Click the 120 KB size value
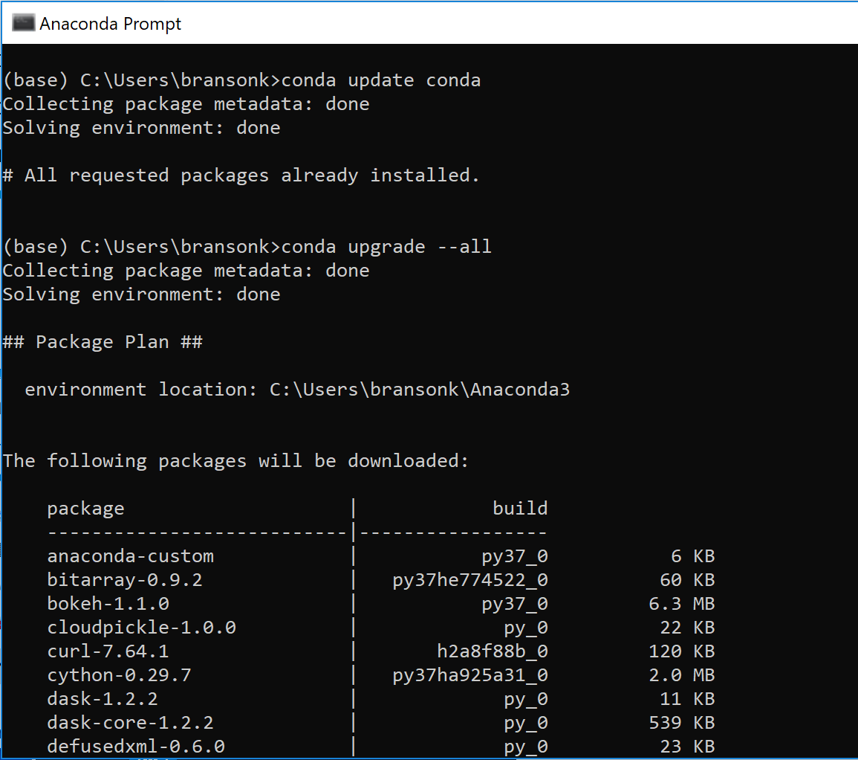The height and width of the screenshot is (760, 858). (682, 651)
